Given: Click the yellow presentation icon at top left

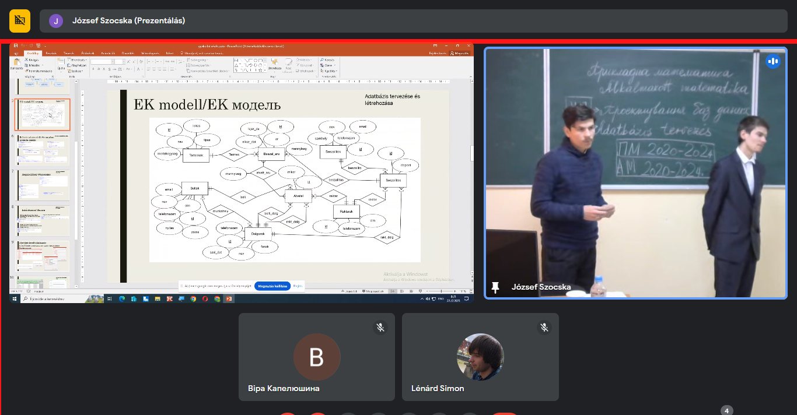Looking at the screenshot, I should click(x=20, y=20).
